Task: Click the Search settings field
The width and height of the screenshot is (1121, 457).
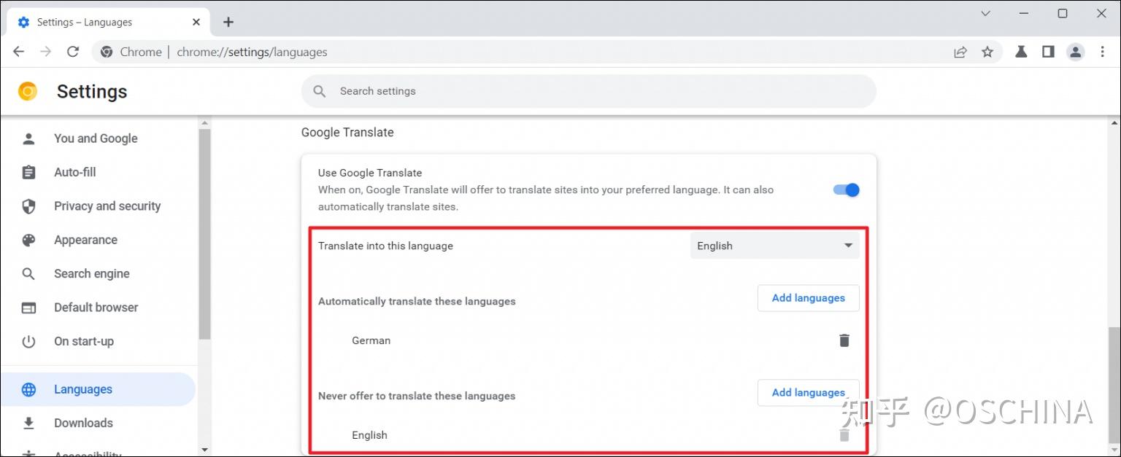Action: click(588, 91)
